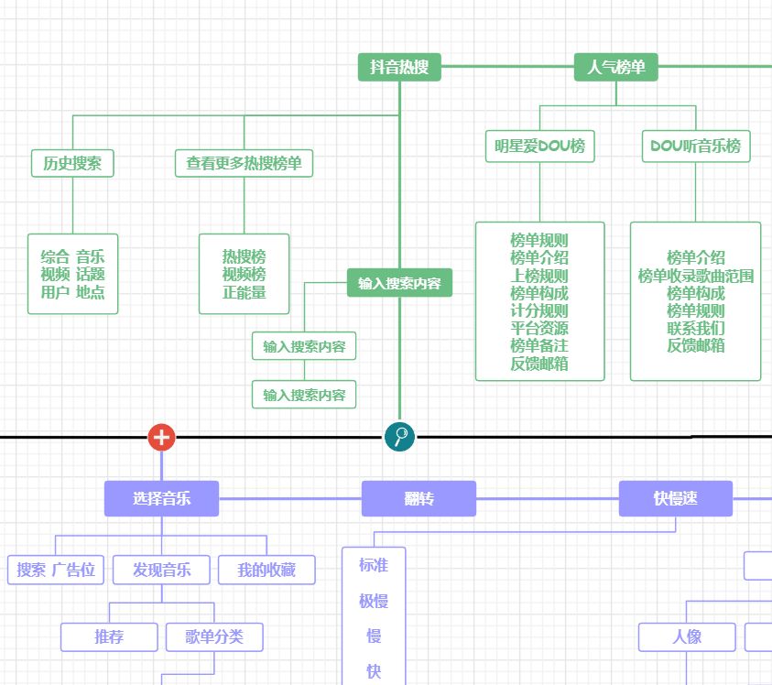This screenshot has height=685, width=772.
Task: Select the 明星爱DOU榜 node
Action: click(540, 146)
